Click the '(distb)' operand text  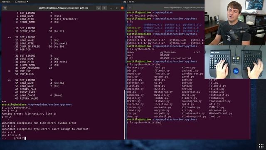click(59, 83)
